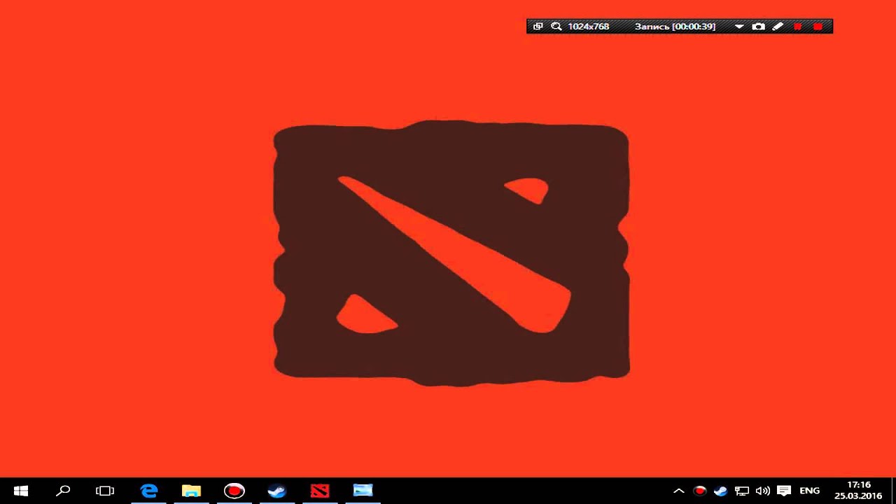Open Steam from the taskbar
The width and height of the screenshot is (896, 504).
click(276, 491)
